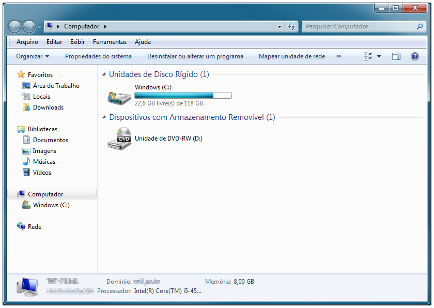The width and height of the screenshot is (434, 308).
Task: Click Propriedades do sistema
Action: [x=98, y=56]
